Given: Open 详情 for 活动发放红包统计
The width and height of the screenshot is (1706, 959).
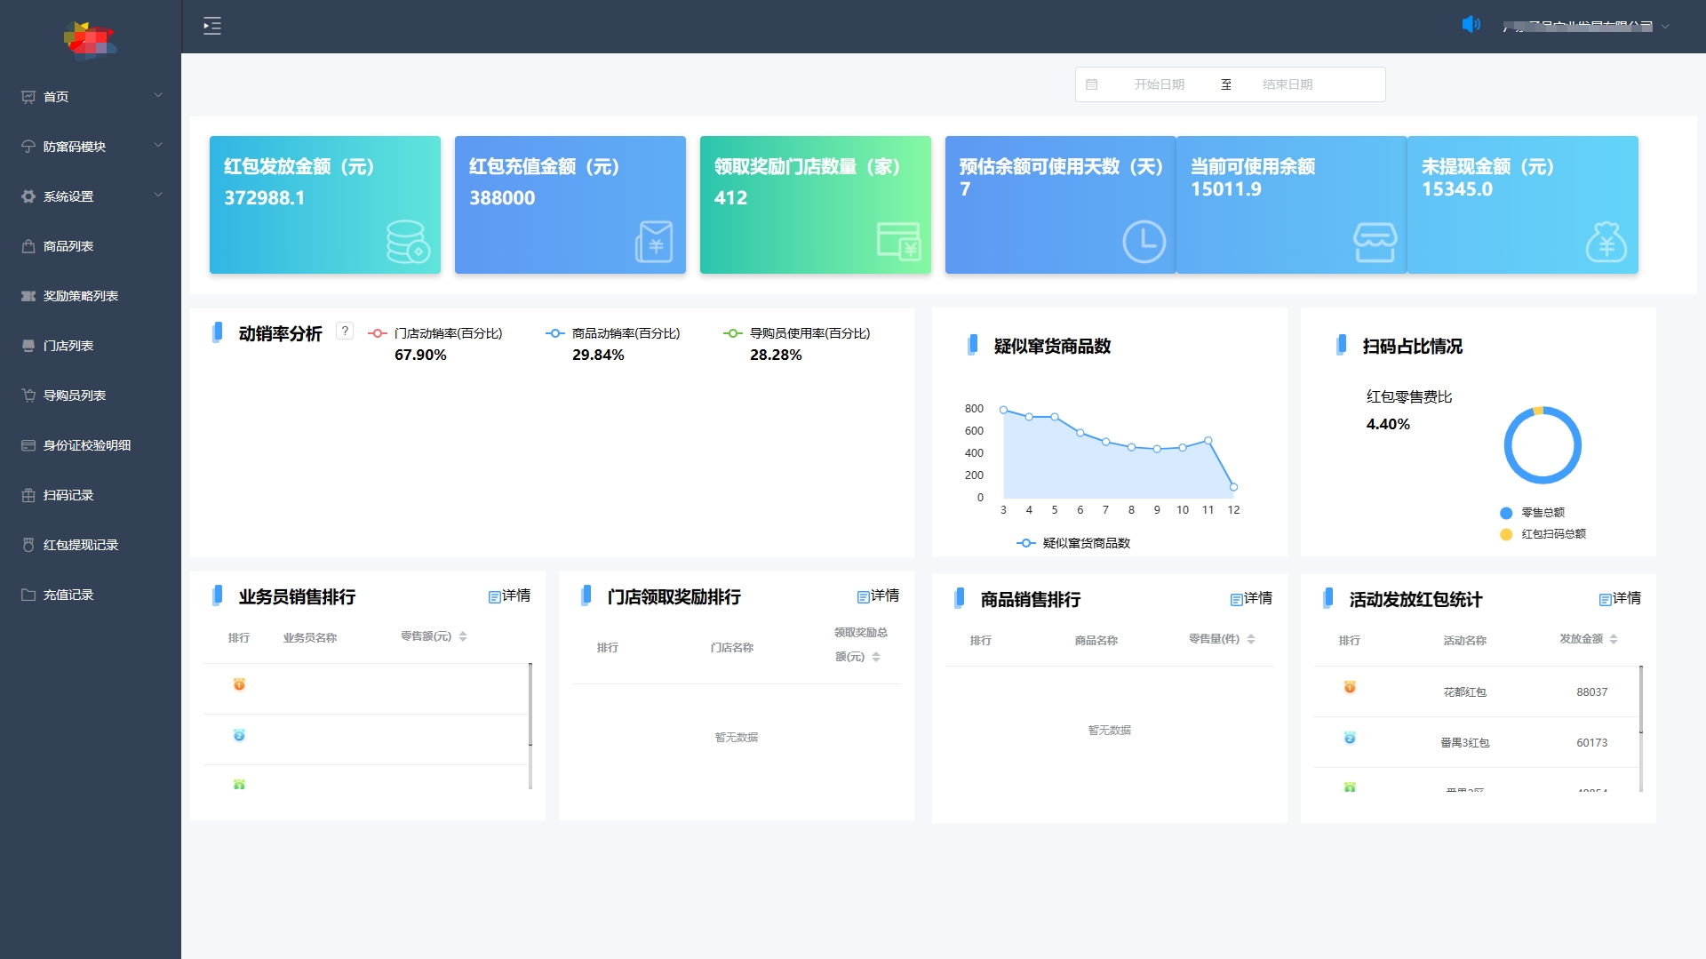Looking at the screenshot, I should click(1620, 598).
